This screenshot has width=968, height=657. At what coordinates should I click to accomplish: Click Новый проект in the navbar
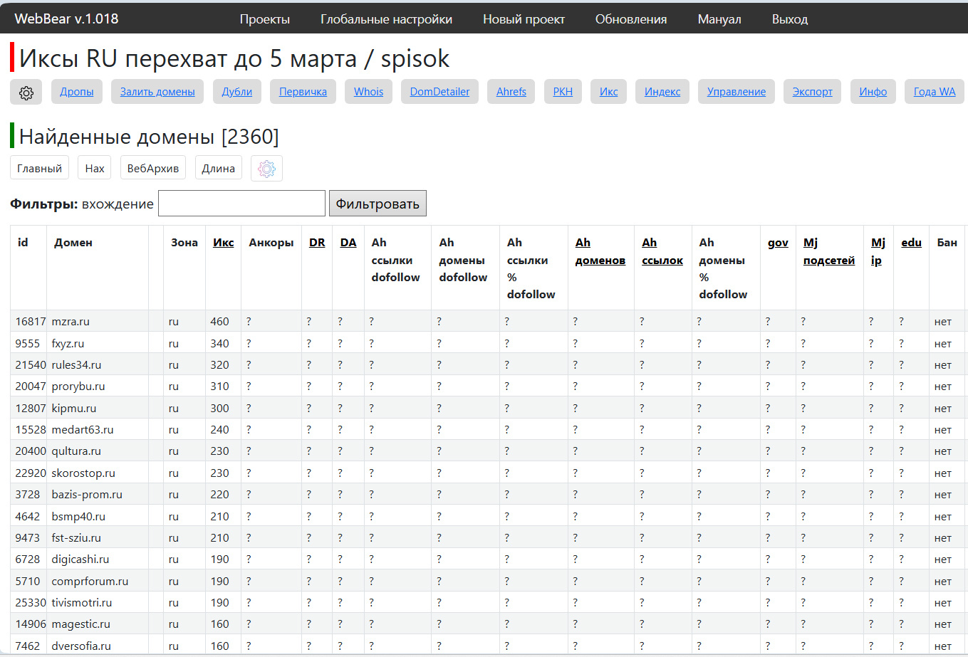524,19
